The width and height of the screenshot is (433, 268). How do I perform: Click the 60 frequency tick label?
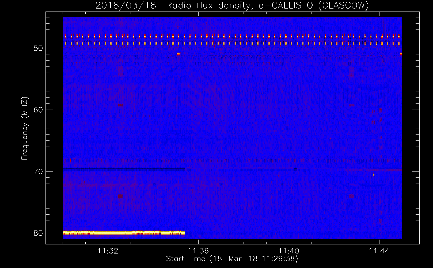(x=38, y=110)
